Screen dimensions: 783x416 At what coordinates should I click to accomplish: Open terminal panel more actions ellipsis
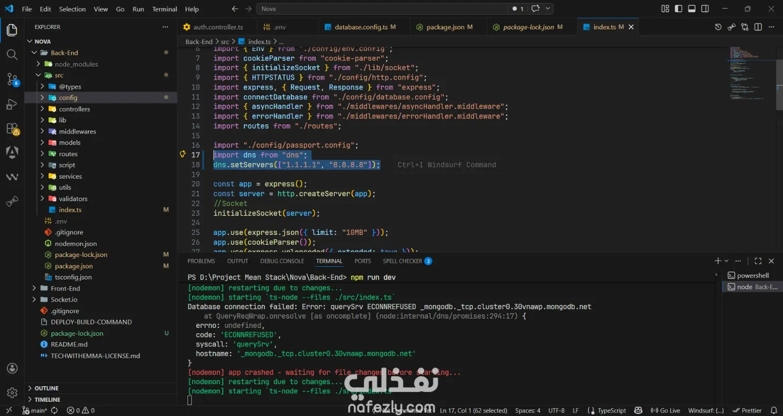pos(738,261)
